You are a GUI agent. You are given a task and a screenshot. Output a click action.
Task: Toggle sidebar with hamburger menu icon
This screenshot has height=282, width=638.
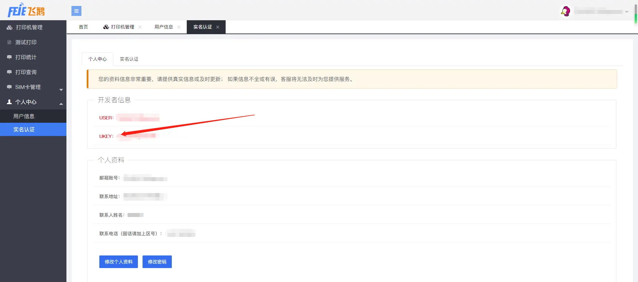pyautogui.click(x=76, y=11)
